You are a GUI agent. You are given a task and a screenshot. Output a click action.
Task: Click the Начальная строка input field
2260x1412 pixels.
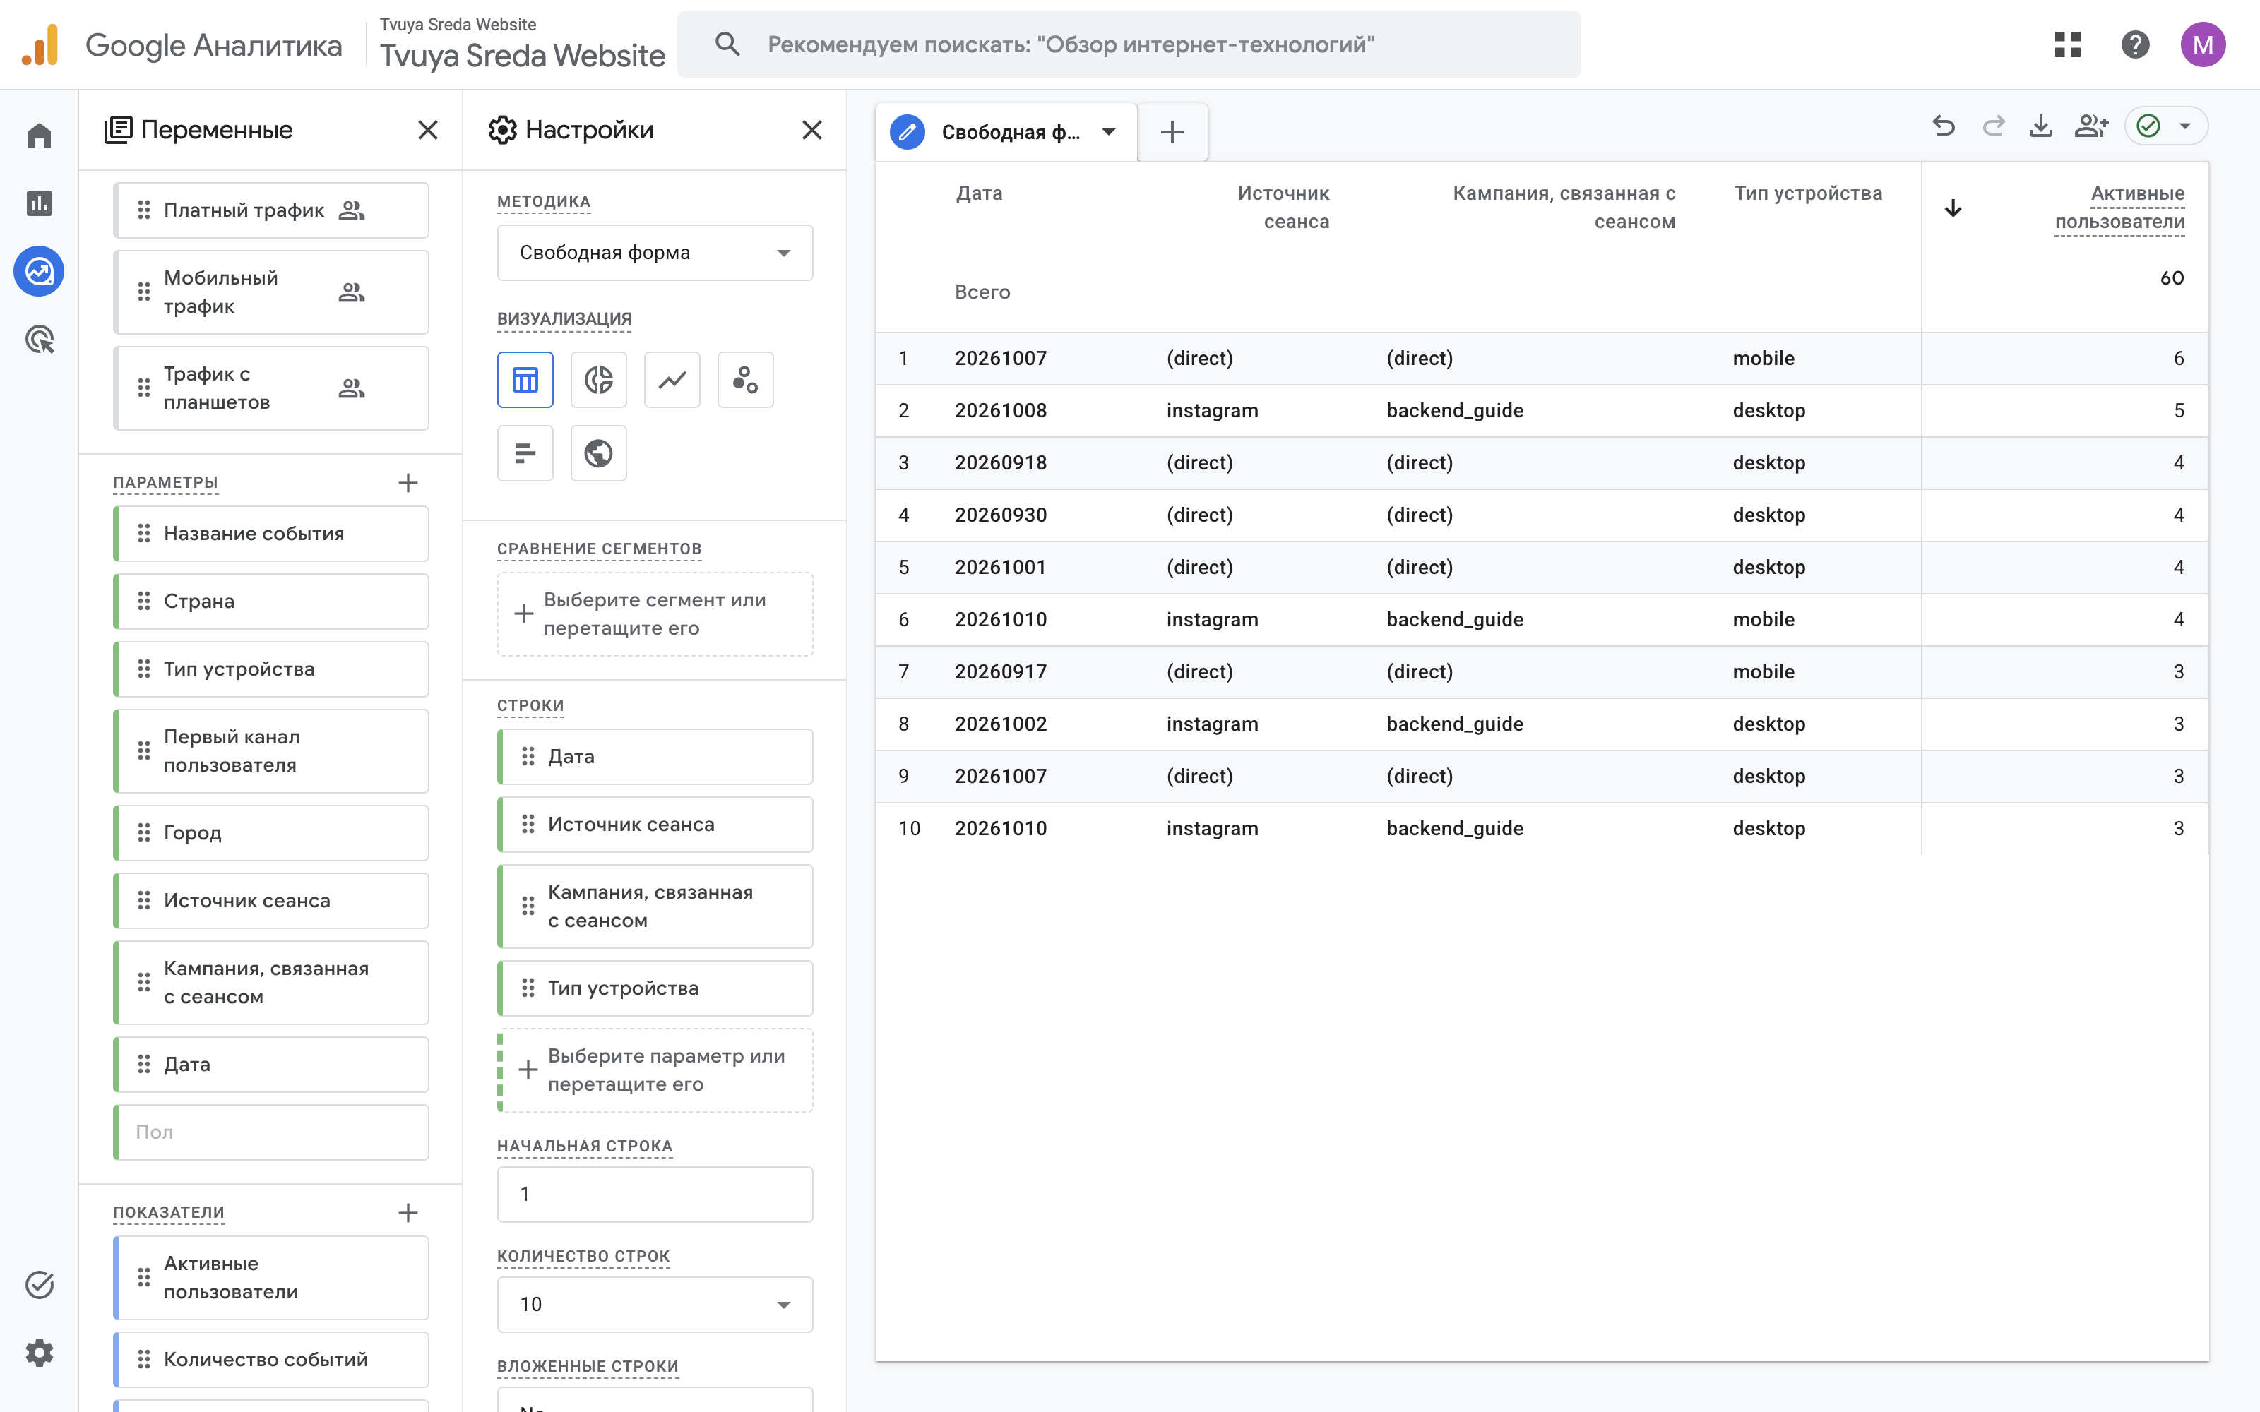pos(655,1195)
